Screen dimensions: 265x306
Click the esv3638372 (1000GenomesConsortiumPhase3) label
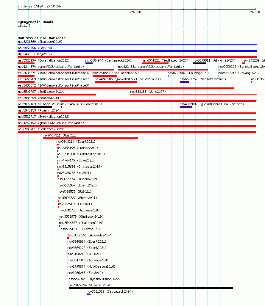pyautogui.click(x=54, y=85)
